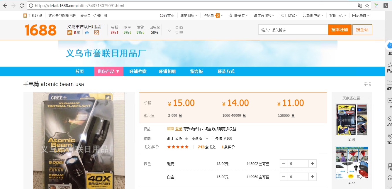This screenshot has height=189, width=392.
Task: Click the 进货单 count badge
Action: [218, 16]
